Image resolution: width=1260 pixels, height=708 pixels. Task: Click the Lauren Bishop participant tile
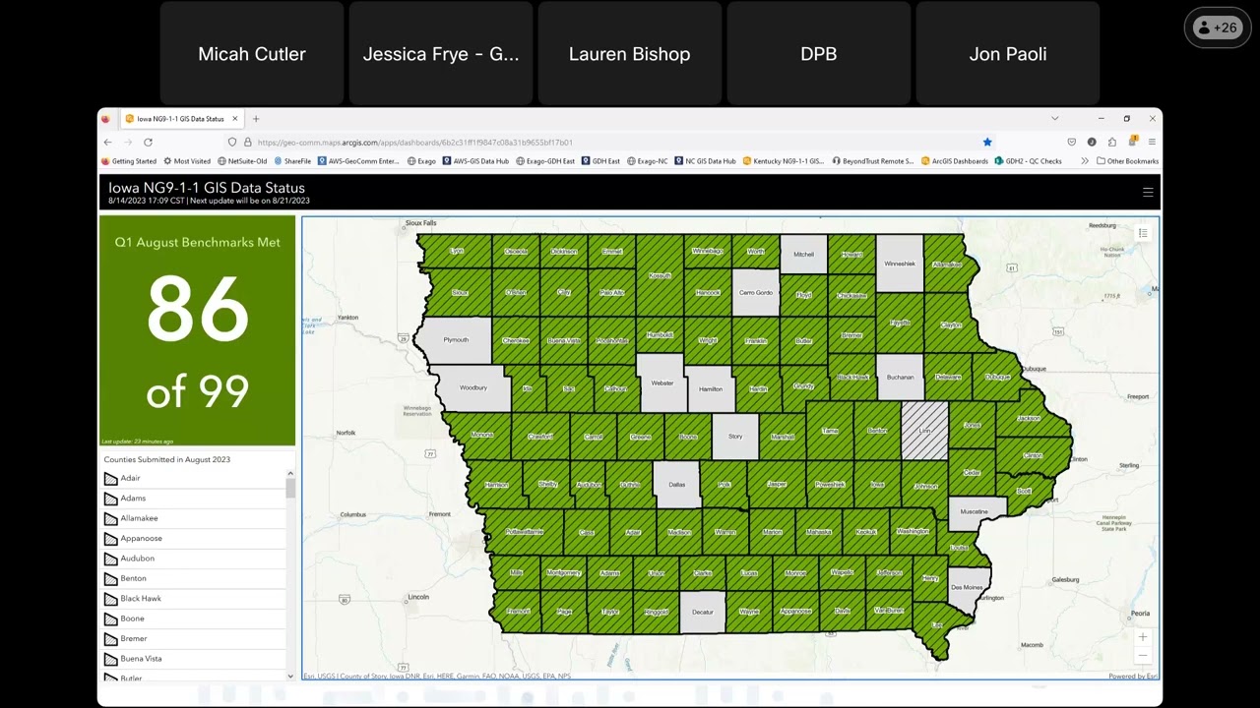(630, 54)
